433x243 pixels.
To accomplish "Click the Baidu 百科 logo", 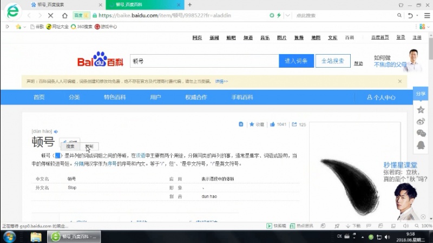I will (100, 60).
